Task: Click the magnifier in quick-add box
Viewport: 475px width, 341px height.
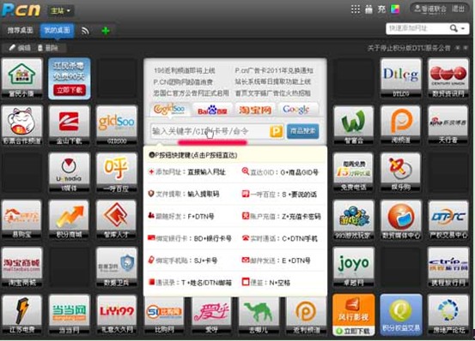Action: coord(454,28)
